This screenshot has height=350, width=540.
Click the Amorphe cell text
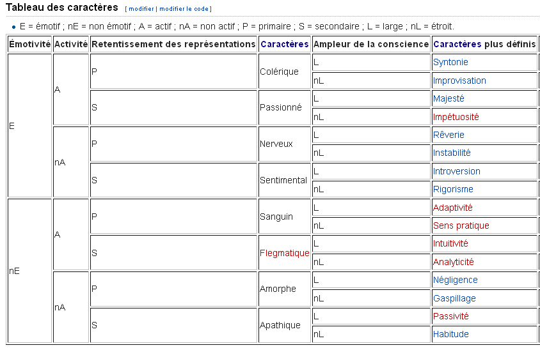[x=278, y=289]
